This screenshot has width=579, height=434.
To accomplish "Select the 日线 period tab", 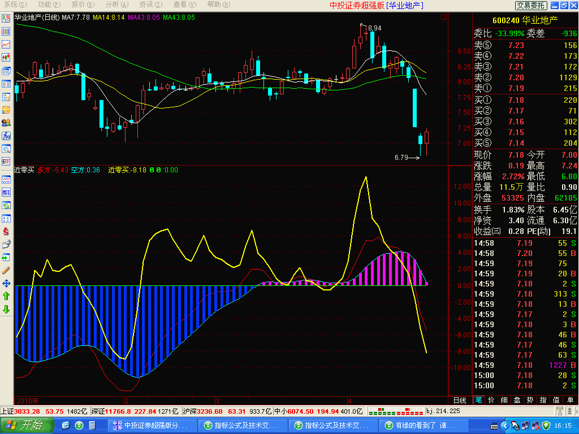I will [460, 400].
